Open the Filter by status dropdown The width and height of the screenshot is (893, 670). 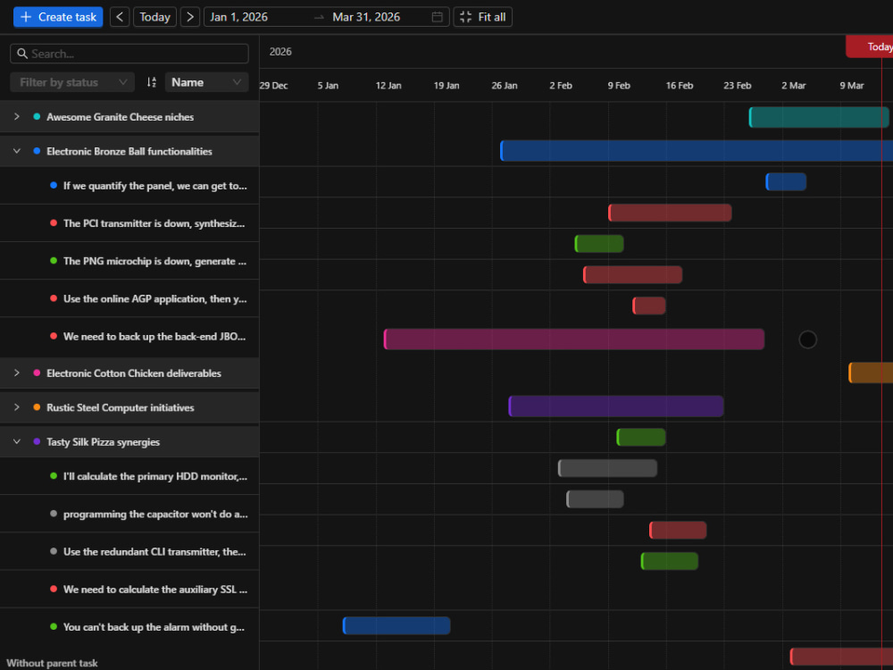pyautogui.click(x=72, y=82)
